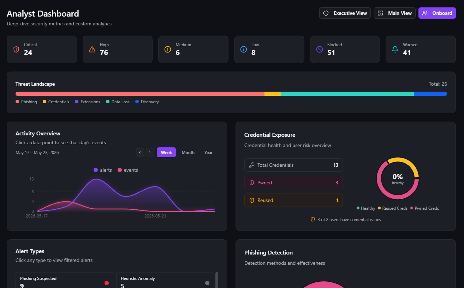
Task: Click the yellow Reused donut chart arc
Action: [x=408, y=163]
